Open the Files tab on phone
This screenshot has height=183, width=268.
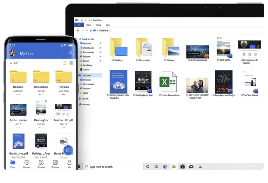(12, 164)
